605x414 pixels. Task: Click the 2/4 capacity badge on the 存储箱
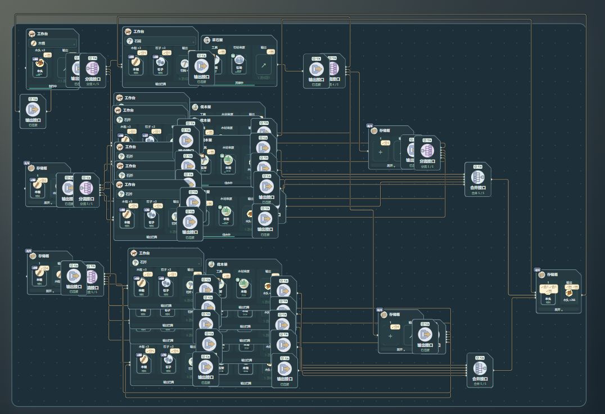tap(26, 163)
